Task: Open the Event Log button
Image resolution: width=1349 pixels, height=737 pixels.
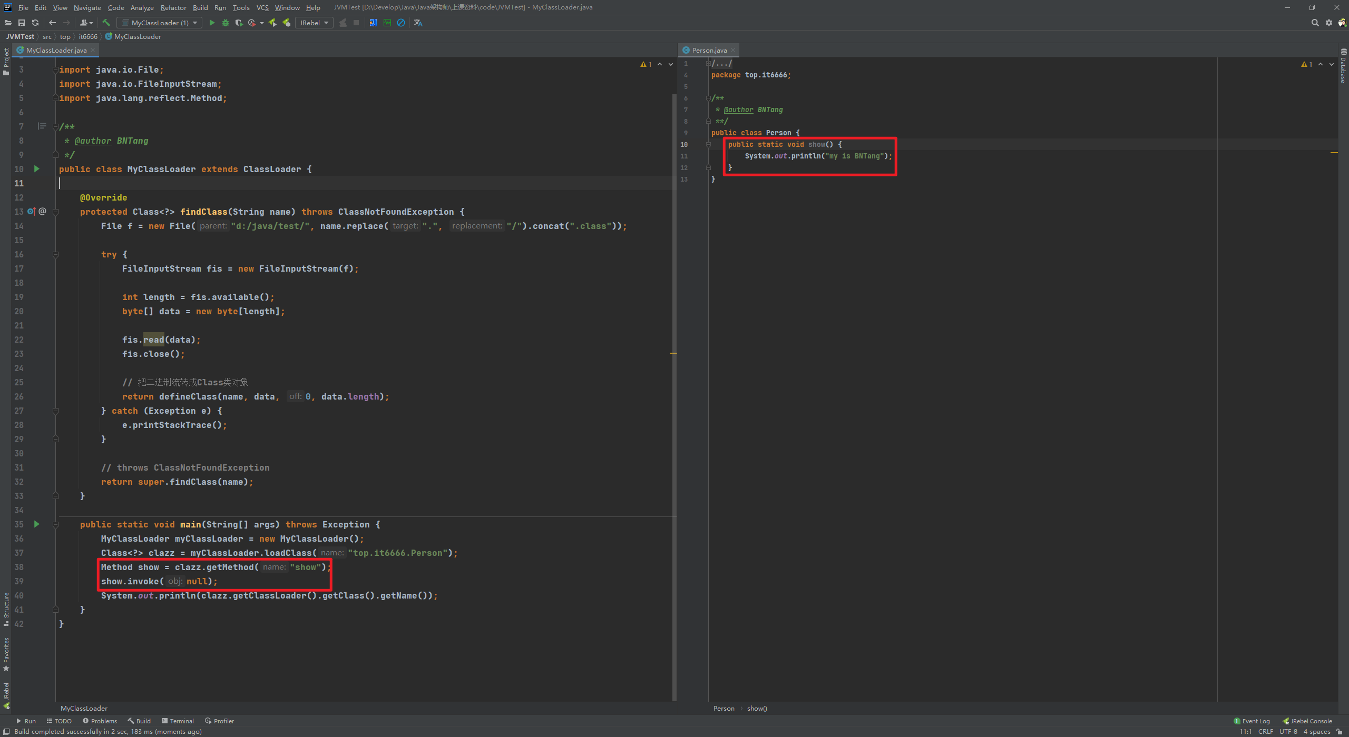Action: (1252, 721)
